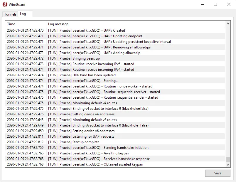236x182 pixels.
Task: Click timestamp 2020-01-09 21:47:29.812
Action: pyautogui.click(x=25, y=142)
